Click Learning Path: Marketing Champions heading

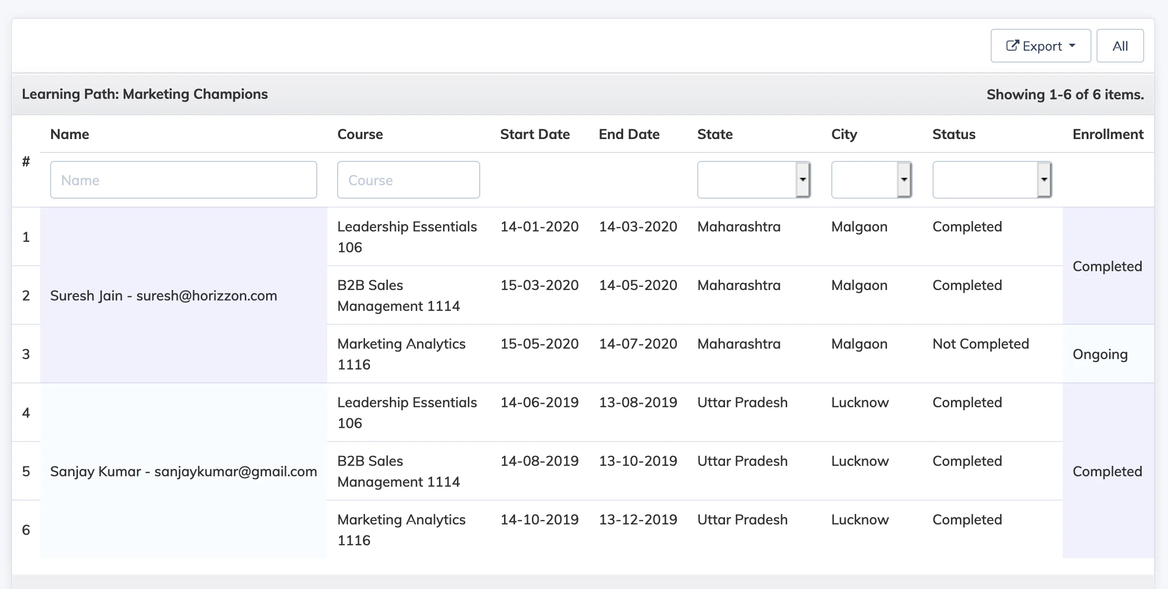(x=145, y=94)
